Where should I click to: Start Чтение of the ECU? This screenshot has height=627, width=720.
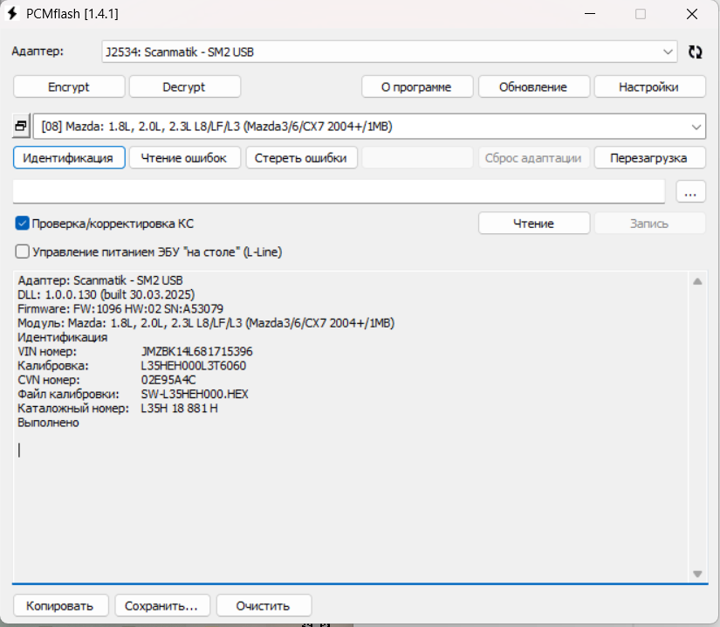click(x=533, y=224)
